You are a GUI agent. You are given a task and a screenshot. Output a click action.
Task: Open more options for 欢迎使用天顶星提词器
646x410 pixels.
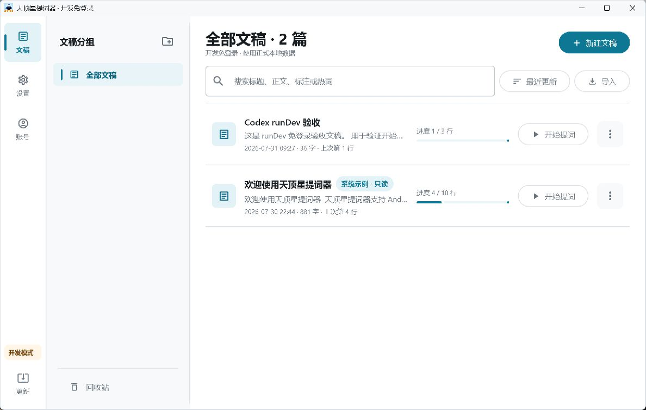tap(610, 196)
